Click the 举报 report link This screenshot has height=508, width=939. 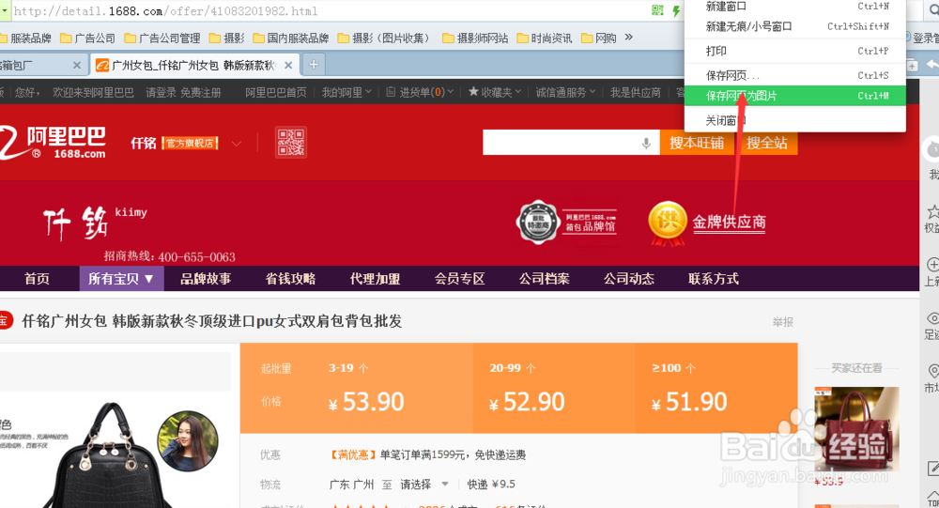pyautogui.click(x=783, y=322)
